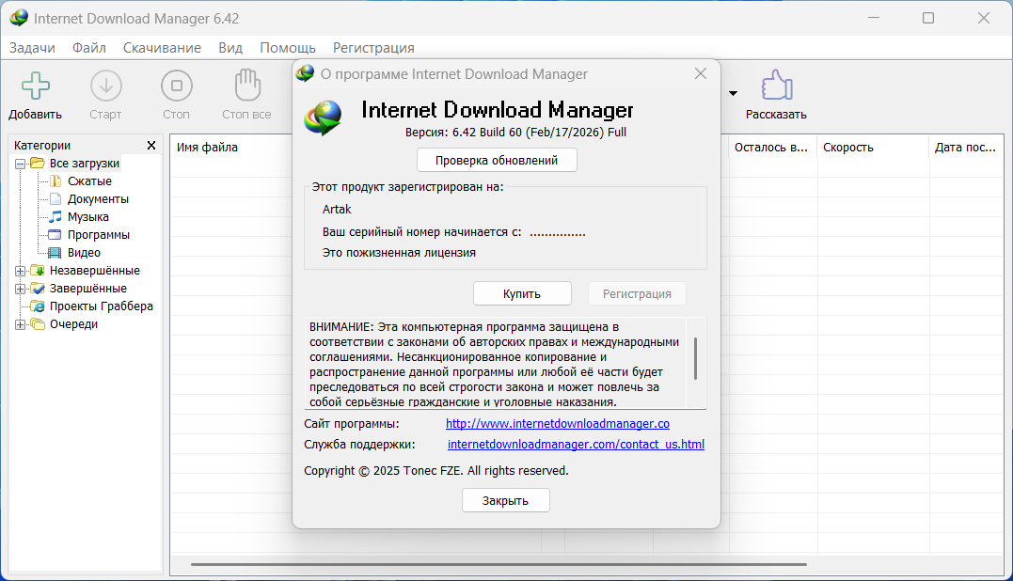Click the Стоп toolbar icon
Image resolution: width=1013 pixels, height=581 pixels.
tap(177, 86)
